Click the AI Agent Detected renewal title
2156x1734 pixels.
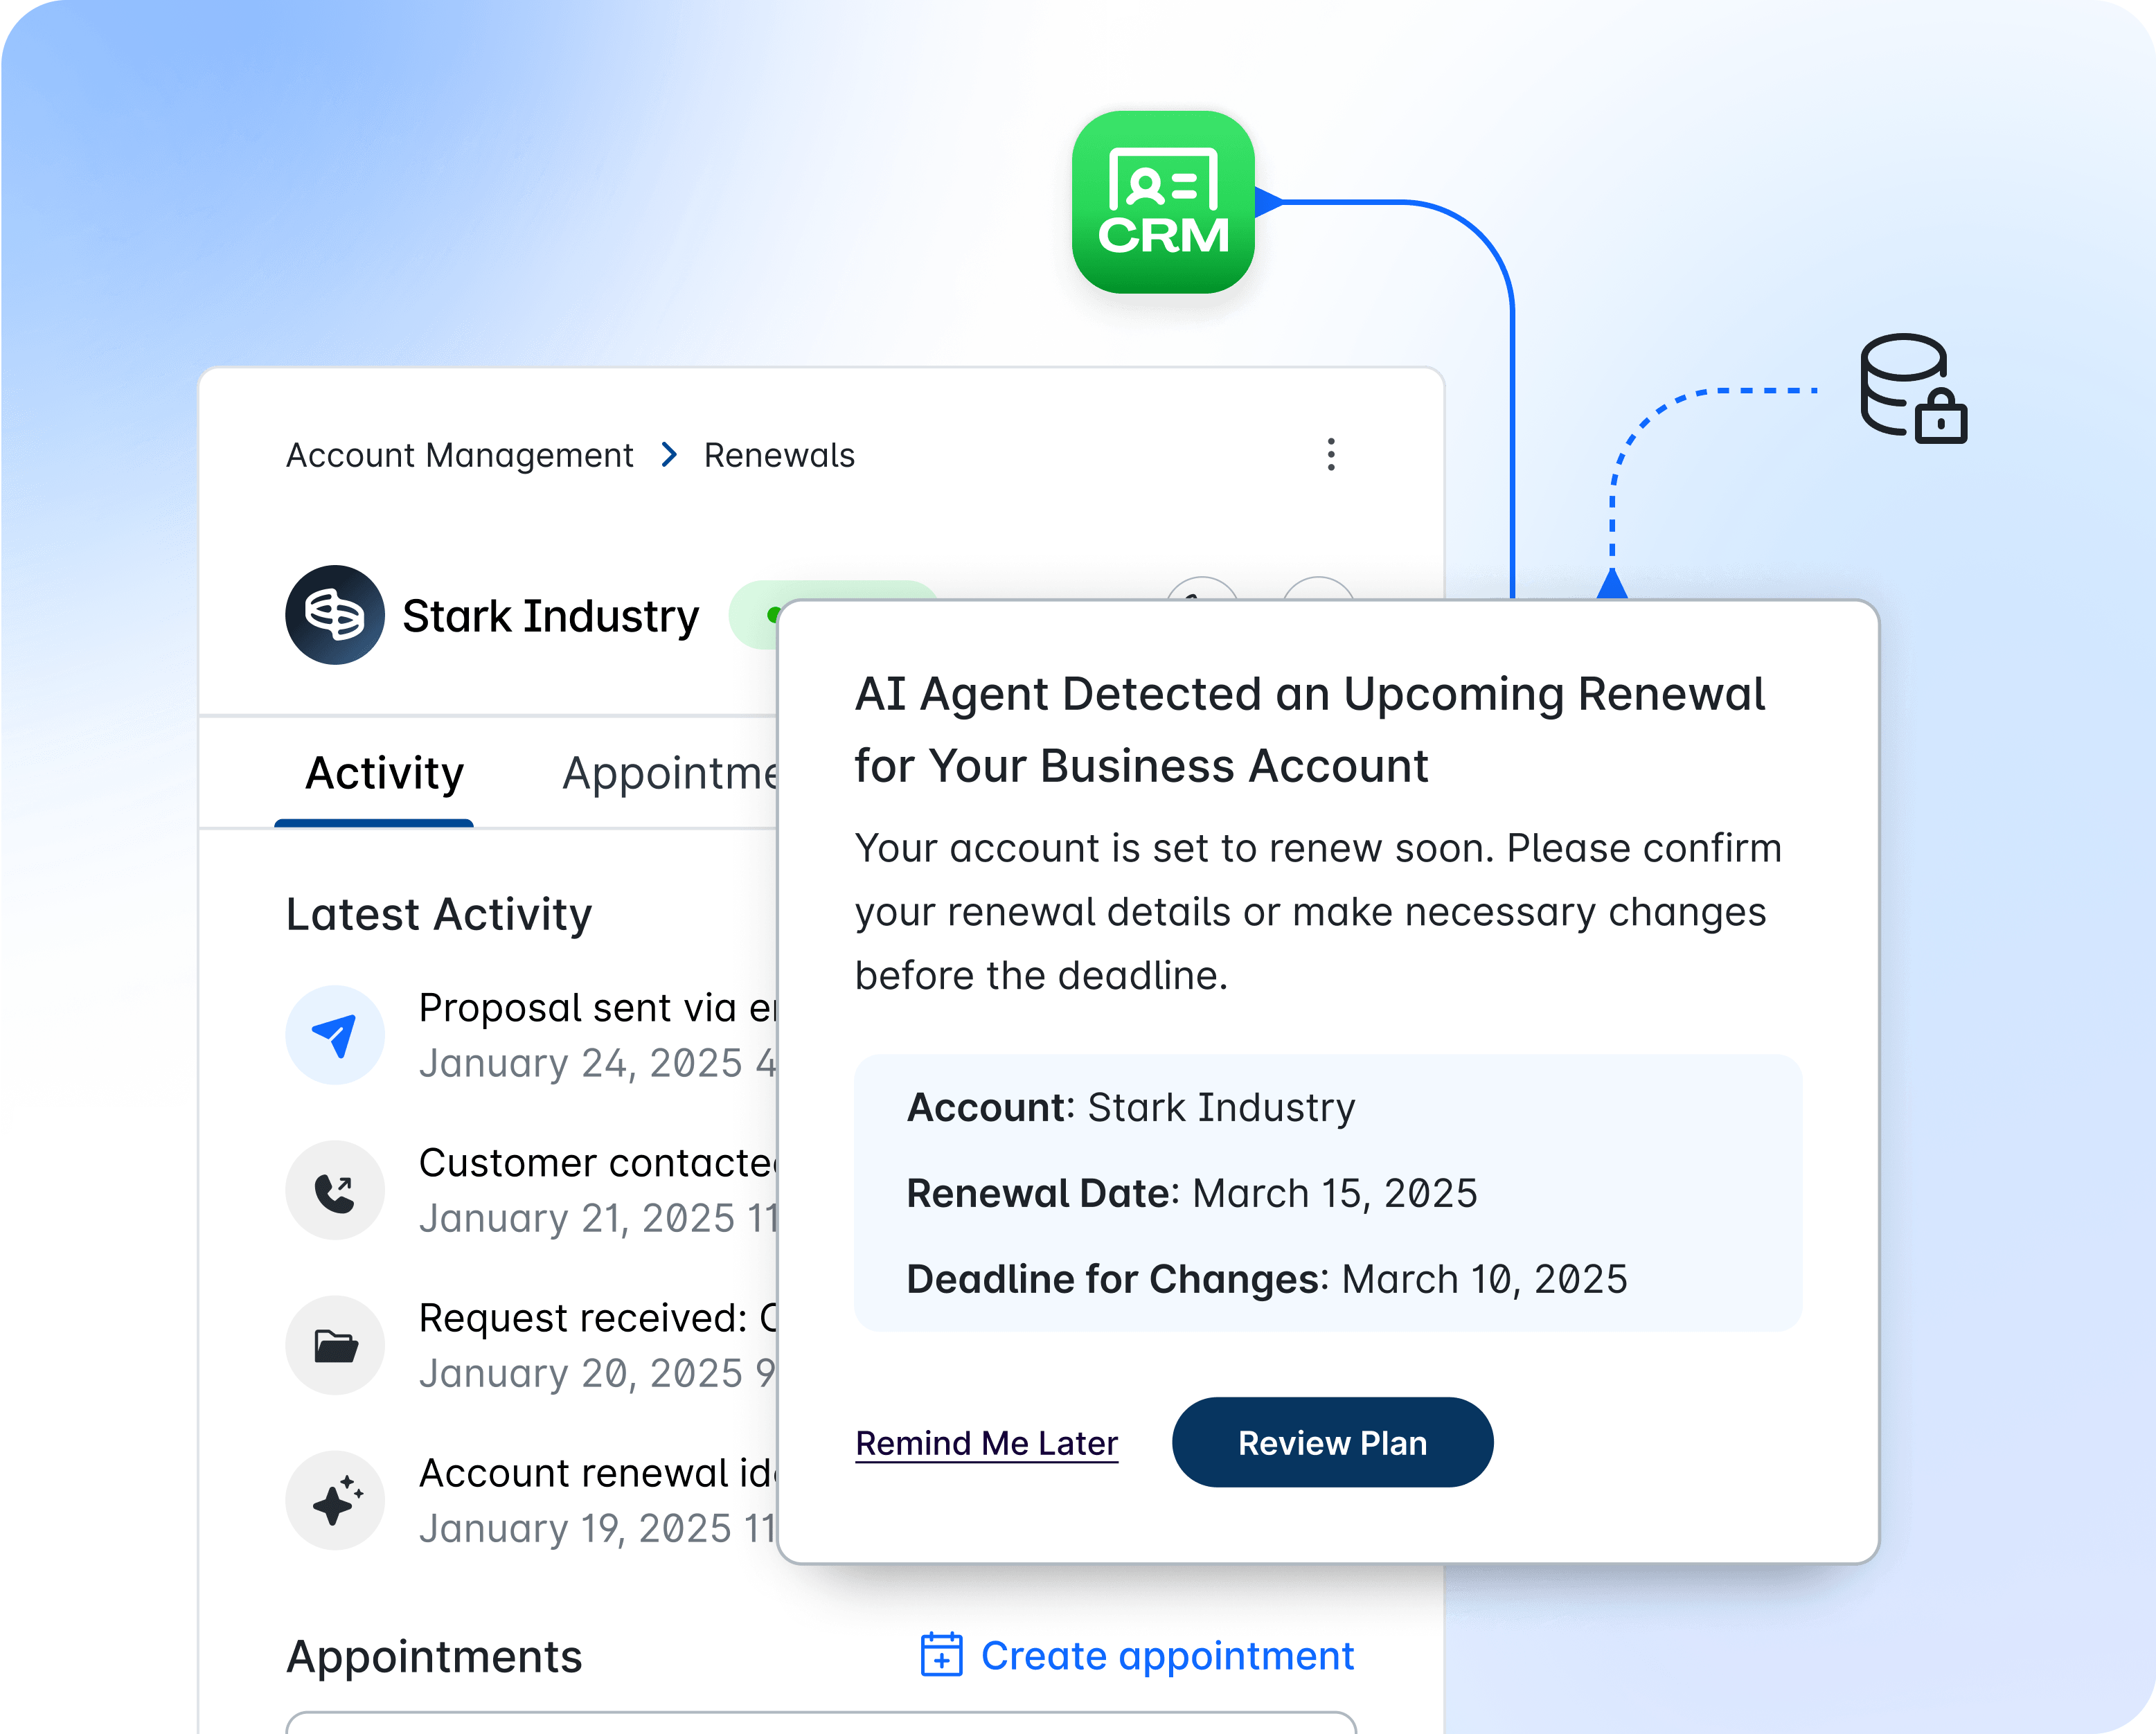[x=1310, y=730]
